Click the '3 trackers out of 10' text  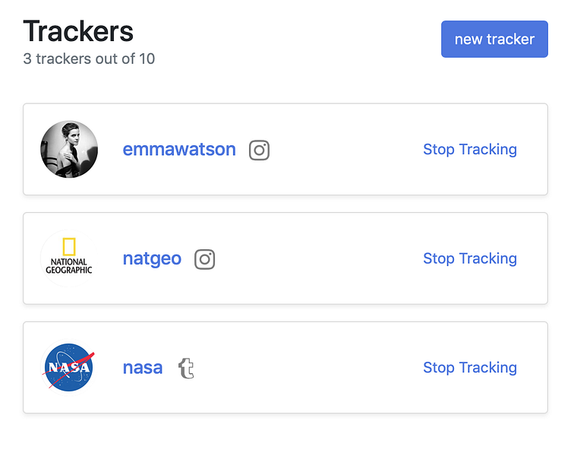point(89,59)
